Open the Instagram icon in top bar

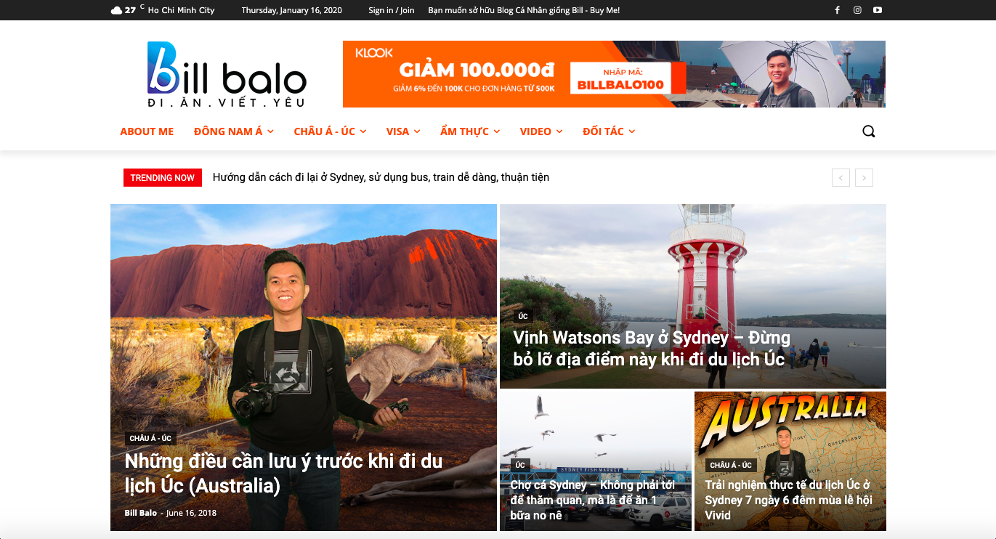pos(857,10)
